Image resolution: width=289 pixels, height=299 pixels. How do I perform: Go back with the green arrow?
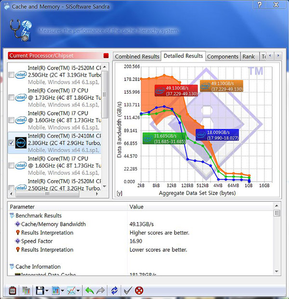pos(90,291)
